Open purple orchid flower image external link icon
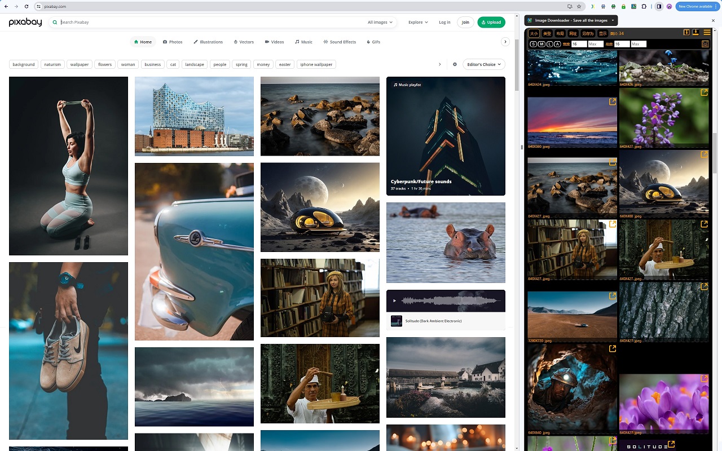The image size is (722, 451). coord(704,92)
